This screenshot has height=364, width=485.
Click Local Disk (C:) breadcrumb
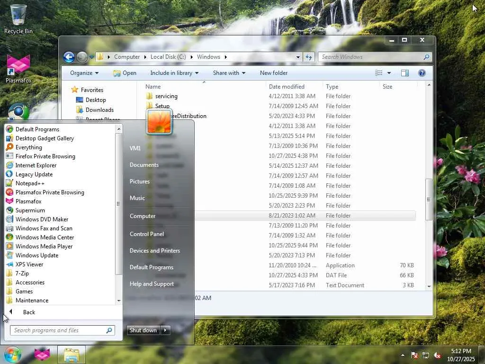168,57
